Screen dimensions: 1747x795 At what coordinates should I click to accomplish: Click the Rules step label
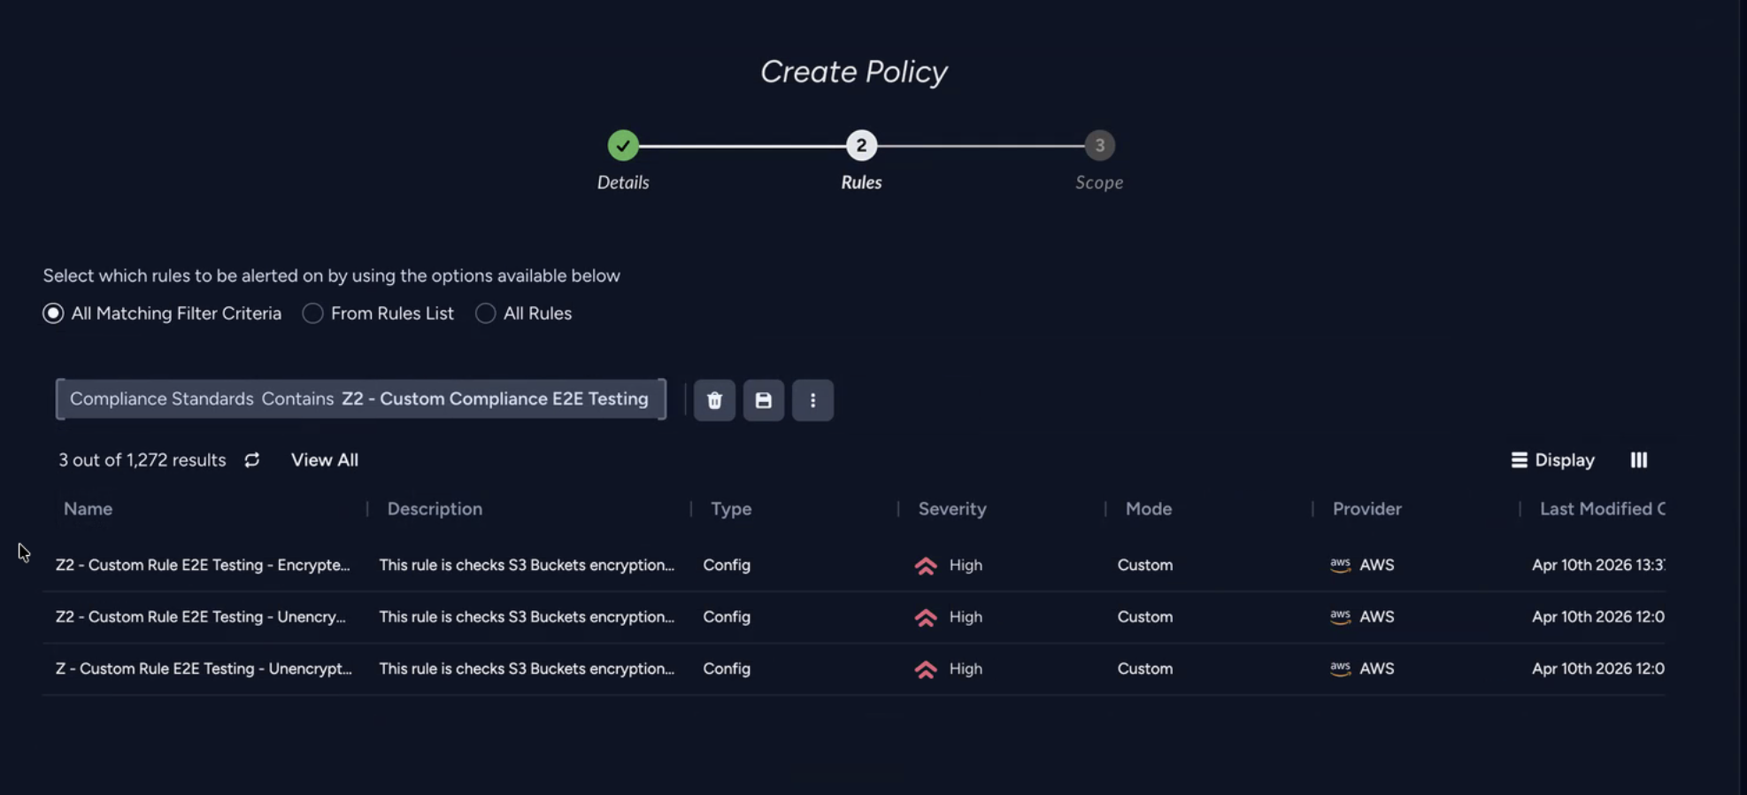click(861, 182)
